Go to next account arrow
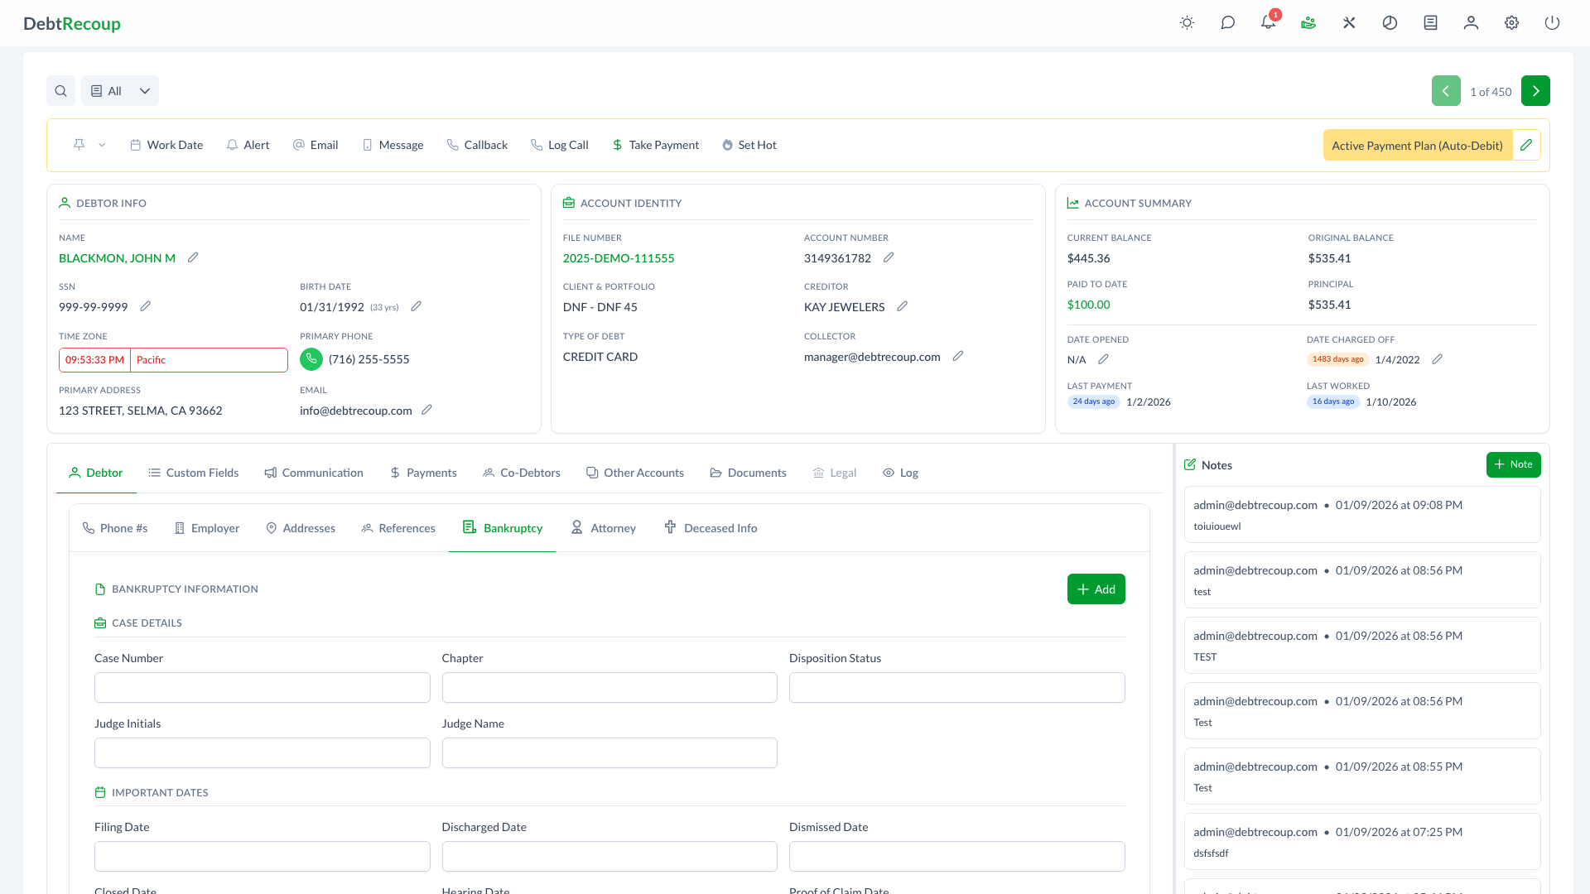The height and width of the screenshot is (894, 1590). 1535,91
